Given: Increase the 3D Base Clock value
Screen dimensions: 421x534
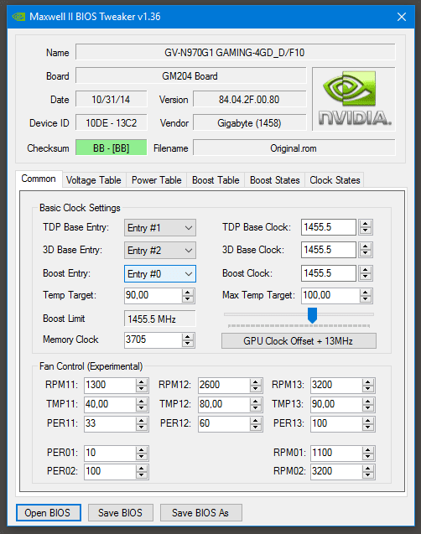Looking at the screenshot, I should click(x=365, y=246).
